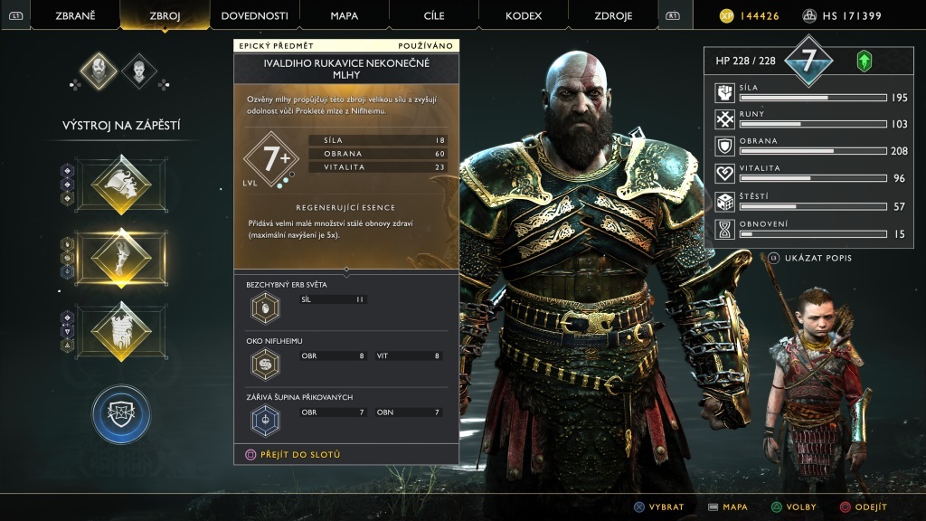926x521 pixels.
Task: Switch to the Kodex tab
Action: [x=524, y=15]
